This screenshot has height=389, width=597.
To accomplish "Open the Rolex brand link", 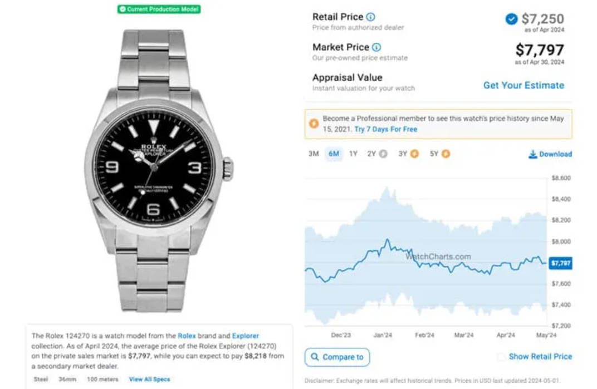I will tap(187, 336).
